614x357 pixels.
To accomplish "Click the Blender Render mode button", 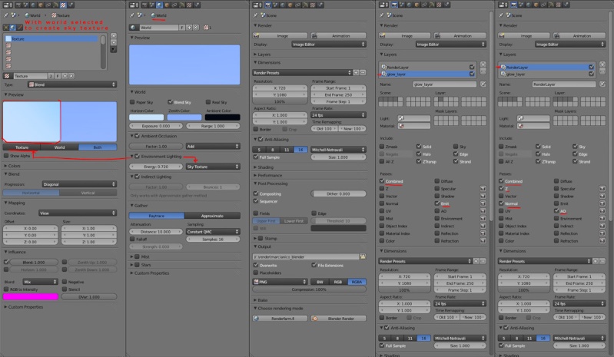I will (338, 319).
